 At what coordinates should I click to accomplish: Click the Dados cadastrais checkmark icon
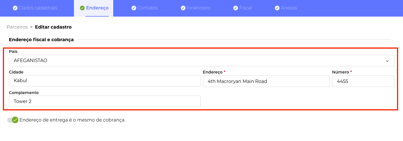coord(15,8)
